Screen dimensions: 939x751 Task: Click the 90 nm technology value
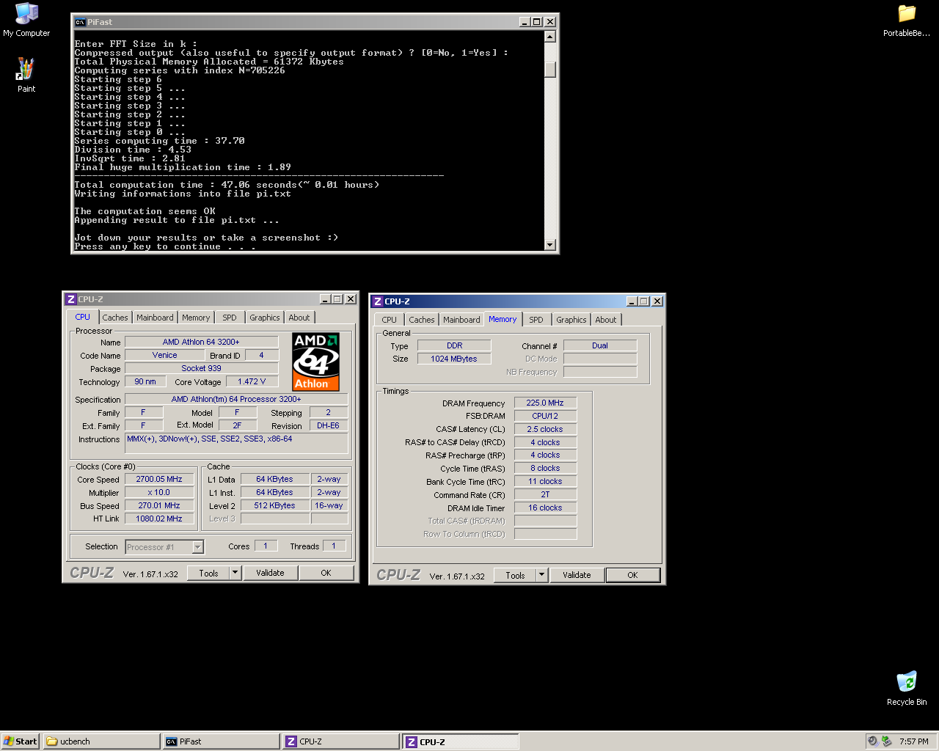pyautogui.click(x=145, y=381)
